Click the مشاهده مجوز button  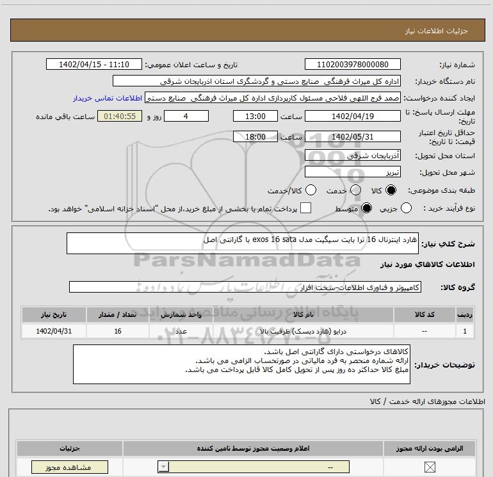pos(70,467)
